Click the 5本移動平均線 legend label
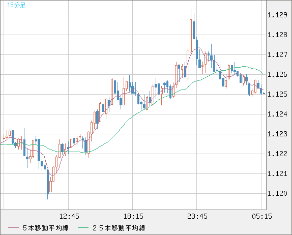Screen dimensions: 292x235 click(46, 228)
